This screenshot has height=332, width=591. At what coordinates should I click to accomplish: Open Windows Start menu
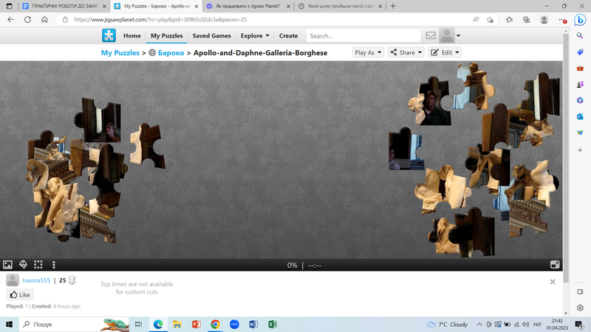pyautogui.click(x=9, y=324)
